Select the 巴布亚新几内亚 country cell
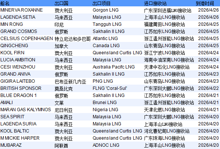 (x=71, y=81)
